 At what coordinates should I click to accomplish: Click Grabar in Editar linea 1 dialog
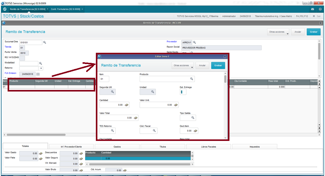click(218, 66)
